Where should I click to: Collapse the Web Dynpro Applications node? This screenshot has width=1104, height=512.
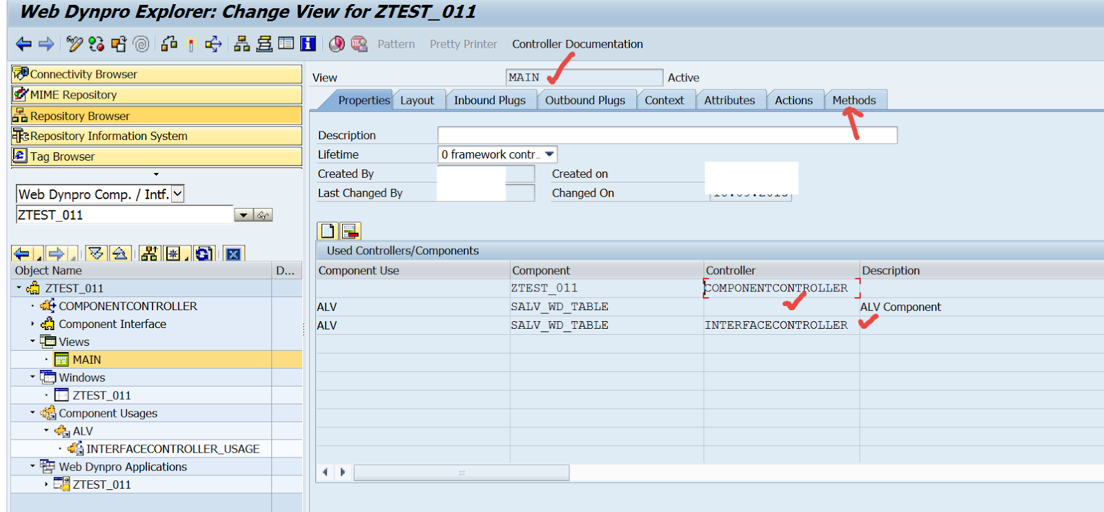tap(32, 467)
